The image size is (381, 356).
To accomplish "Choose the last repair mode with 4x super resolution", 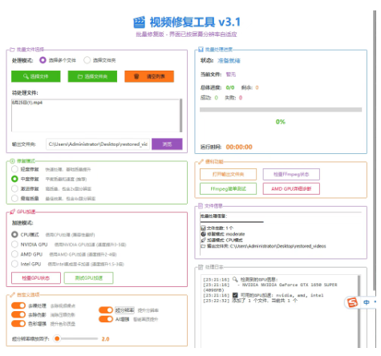I will pyautogui.click(x=14, y=198).
